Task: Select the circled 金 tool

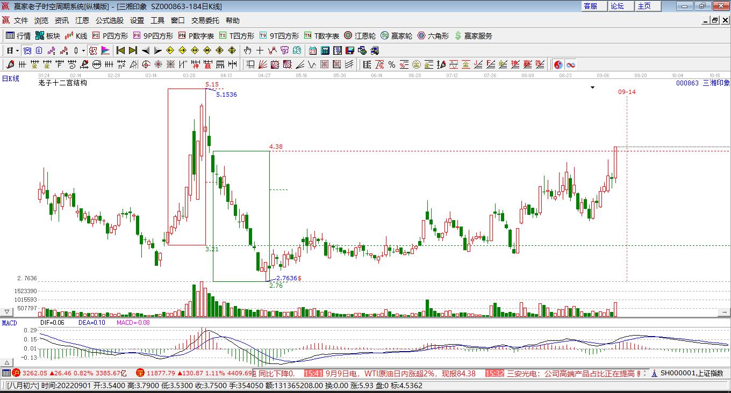Action: click(x=417, y=64)
